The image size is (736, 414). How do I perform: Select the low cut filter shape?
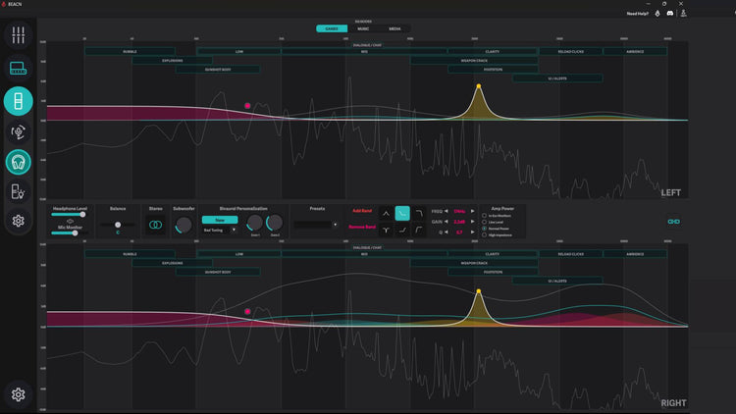click(419, 230)
